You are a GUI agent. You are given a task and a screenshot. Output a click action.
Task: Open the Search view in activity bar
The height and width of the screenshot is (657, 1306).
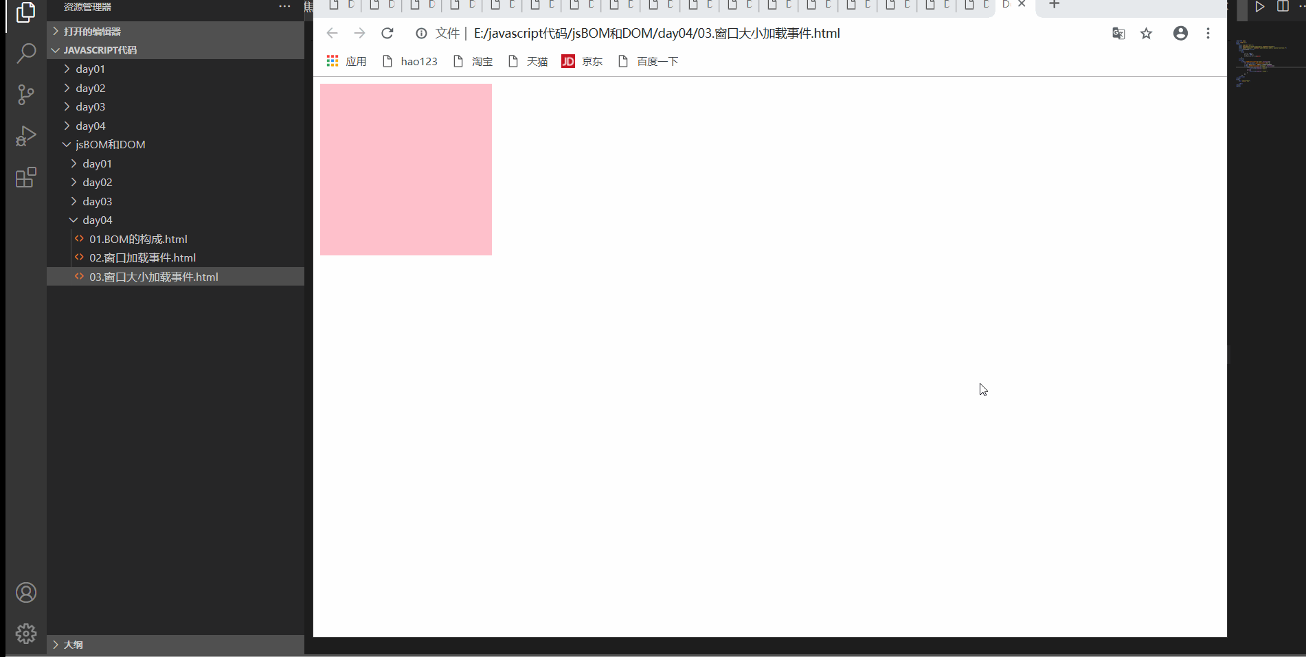[25, 53]
